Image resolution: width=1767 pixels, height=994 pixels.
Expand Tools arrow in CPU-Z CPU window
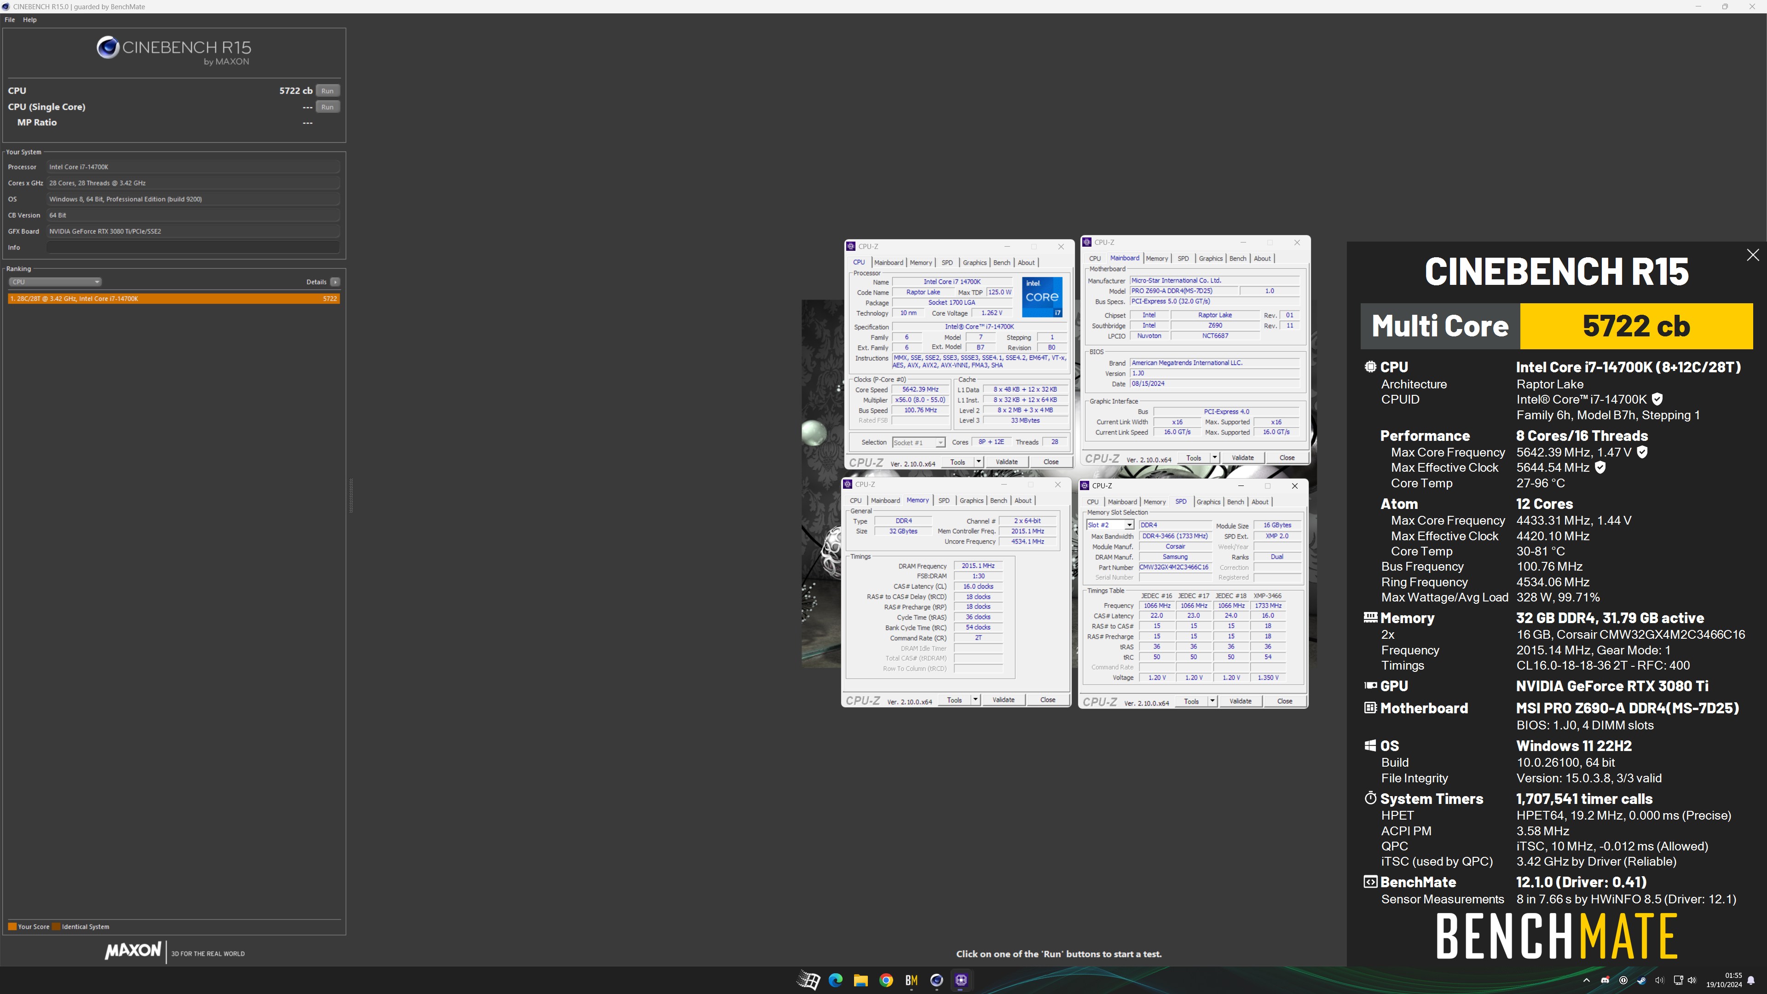pyautogui.click(x=978, y=462)
